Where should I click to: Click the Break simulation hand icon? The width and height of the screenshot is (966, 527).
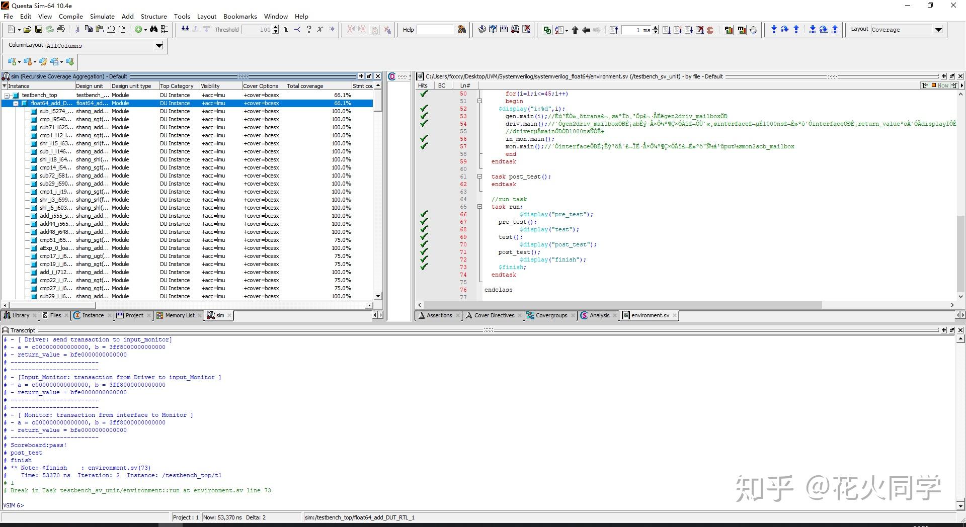pyautogui.click(x=753, y=30)
